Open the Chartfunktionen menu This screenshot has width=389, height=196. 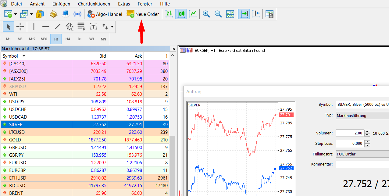point(94,4)
